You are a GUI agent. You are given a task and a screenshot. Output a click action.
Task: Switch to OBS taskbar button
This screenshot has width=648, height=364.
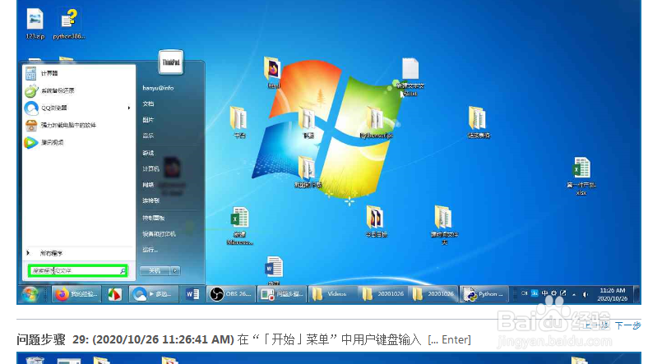point(230,294)
